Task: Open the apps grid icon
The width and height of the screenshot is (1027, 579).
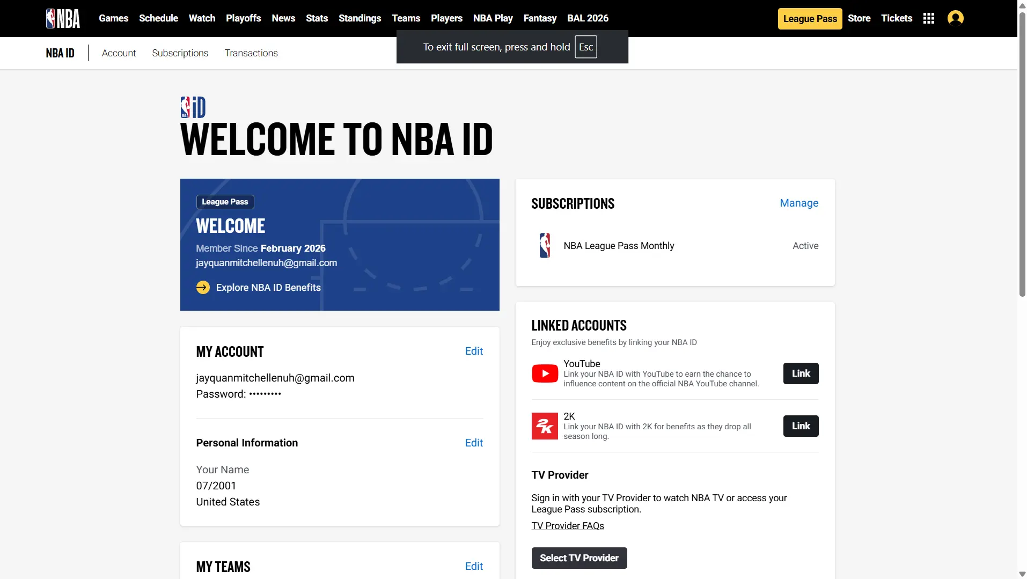Action: point(929,18)
